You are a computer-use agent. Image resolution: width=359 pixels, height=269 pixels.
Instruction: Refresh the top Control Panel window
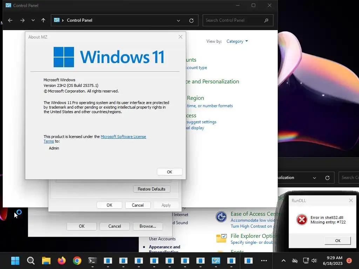[191, 21]
